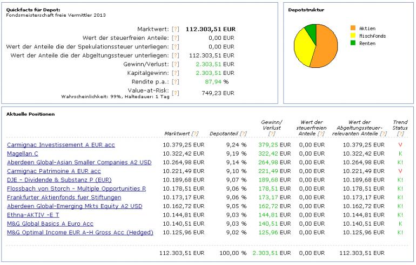Open DJE - Dividende & Substanz P (EUR)
This screenshot has width=416, height=265.
(59, 180)
